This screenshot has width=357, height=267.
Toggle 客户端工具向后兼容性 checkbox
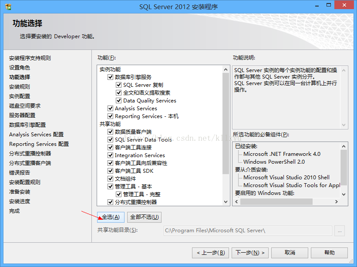point(110,163)
